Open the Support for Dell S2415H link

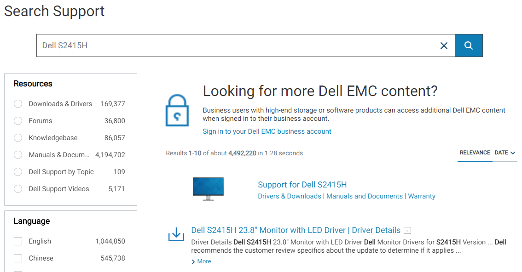tap(302, 185)
